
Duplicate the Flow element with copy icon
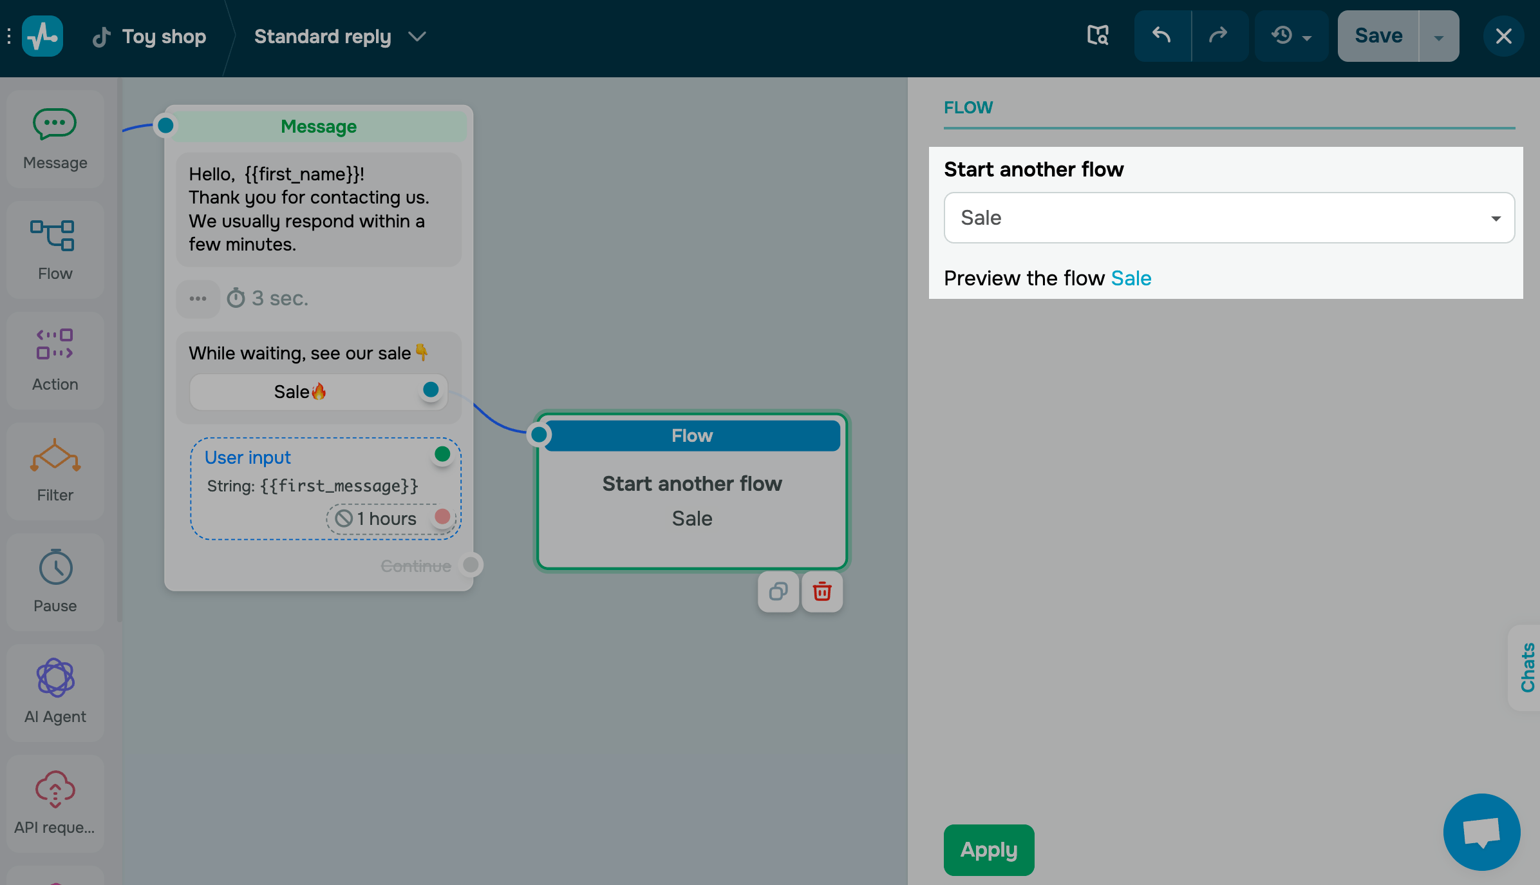778,591
